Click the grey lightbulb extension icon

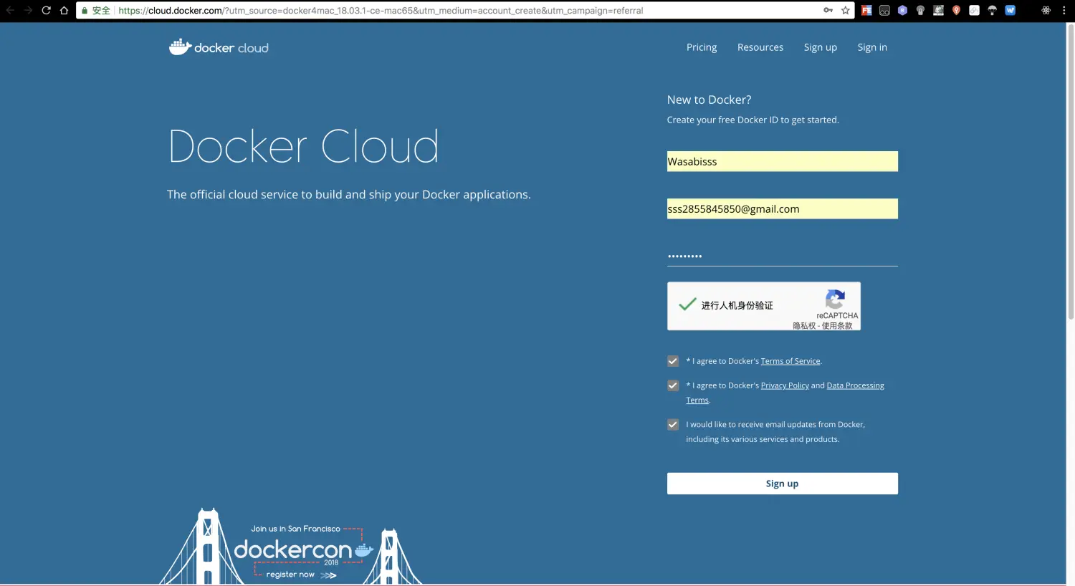920,10
